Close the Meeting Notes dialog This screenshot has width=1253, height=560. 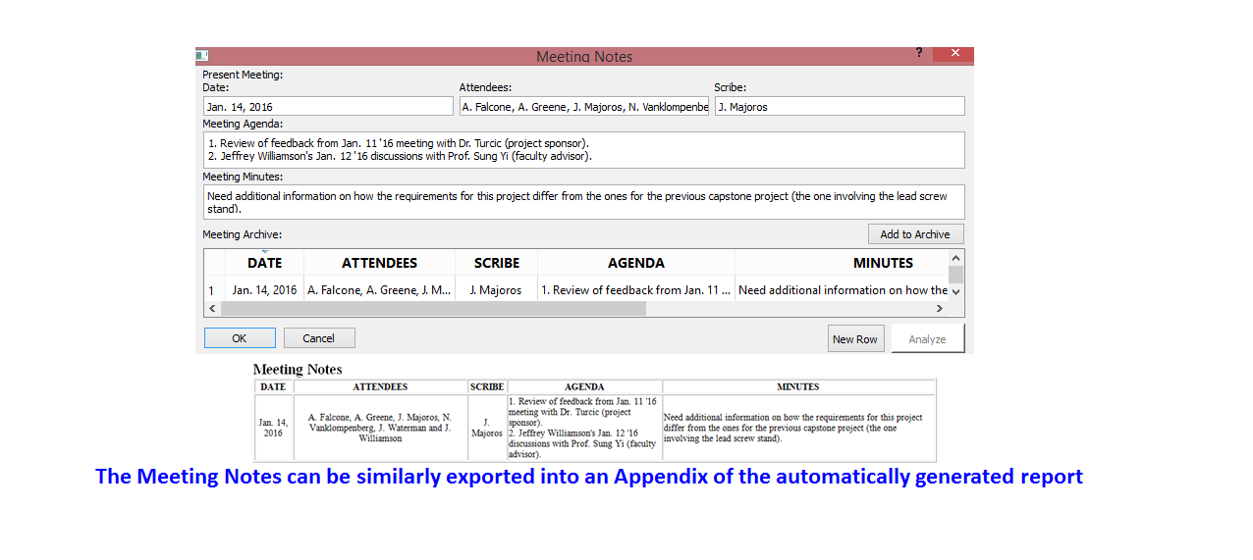(953, 54)
